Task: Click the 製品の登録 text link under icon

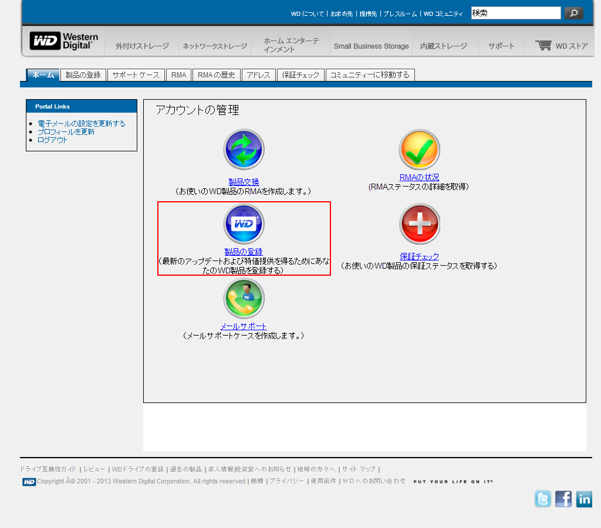Action: tap(244, 251)
